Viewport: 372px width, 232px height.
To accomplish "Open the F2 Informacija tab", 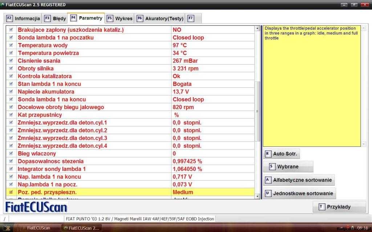I will coord(23,18).
